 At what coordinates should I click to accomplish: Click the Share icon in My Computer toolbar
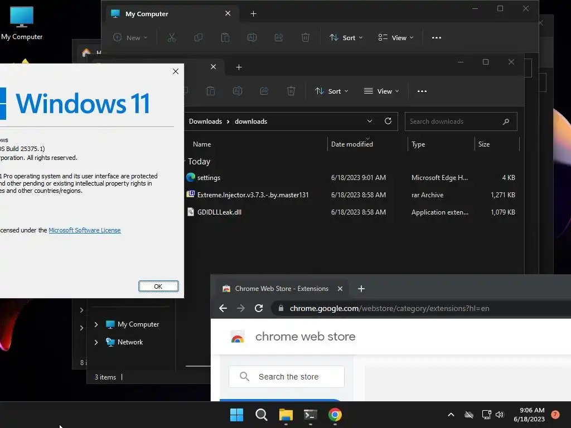[x=279, y=37]
